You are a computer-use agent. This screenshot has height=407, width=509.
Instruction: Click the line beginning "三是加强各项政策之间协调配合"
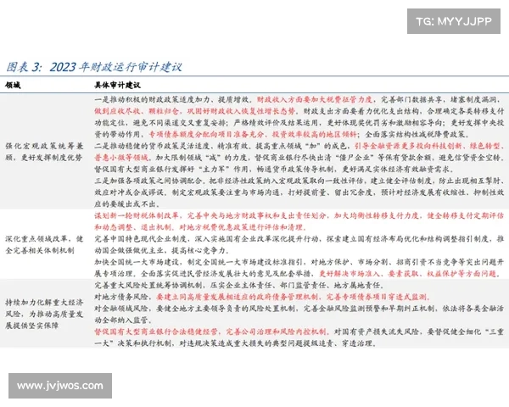coord(299,181)
